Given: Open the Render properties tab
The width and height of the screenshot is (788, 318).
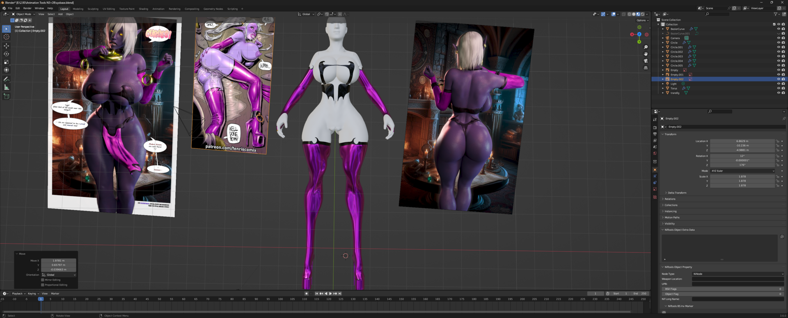Looking at the screenshot, I should (x=655, y=127).
